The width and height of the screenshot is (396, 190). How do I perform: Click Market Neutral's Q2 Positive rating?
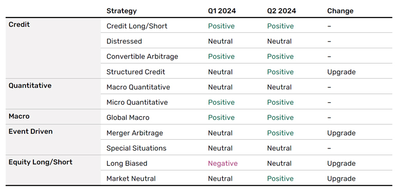tap(281, 179)
